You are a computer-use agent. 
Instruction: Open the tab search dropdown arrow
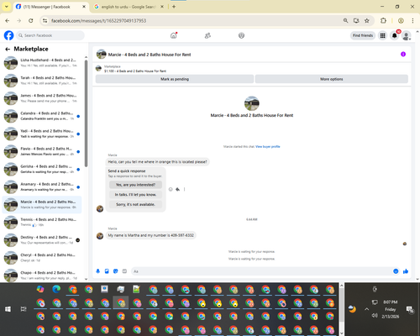tap(7, 7)
